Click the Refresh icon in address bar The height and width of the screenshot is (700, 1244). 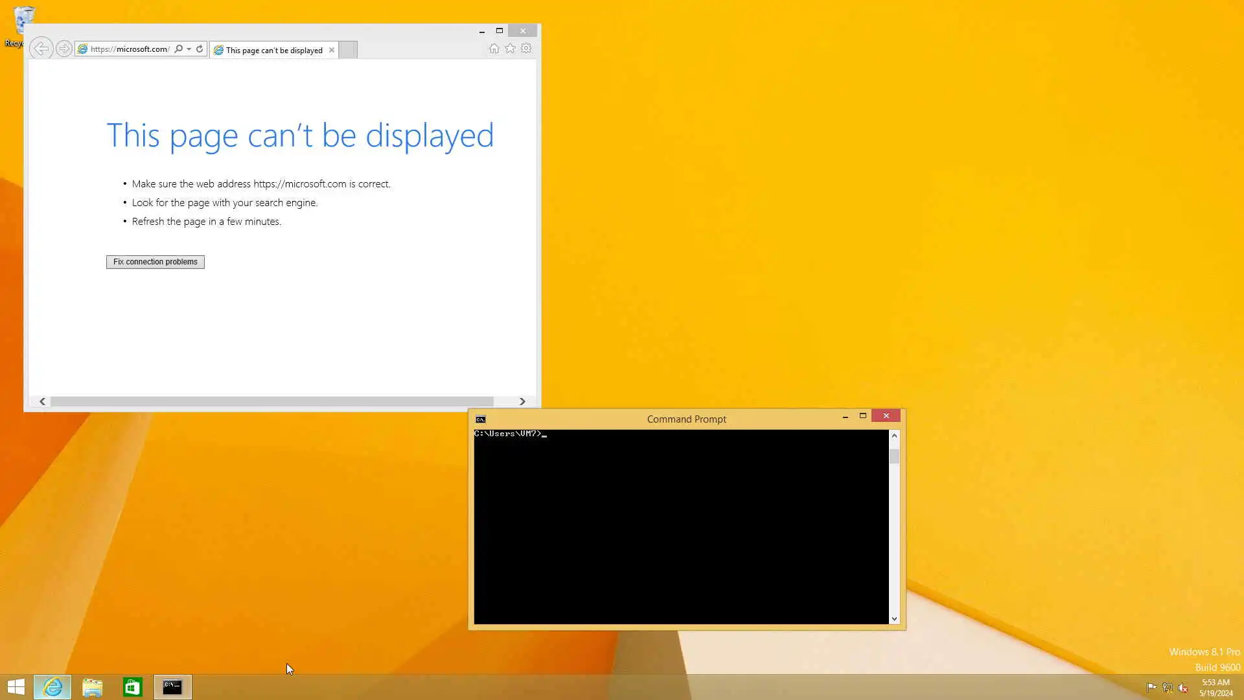tap(200, 49)
